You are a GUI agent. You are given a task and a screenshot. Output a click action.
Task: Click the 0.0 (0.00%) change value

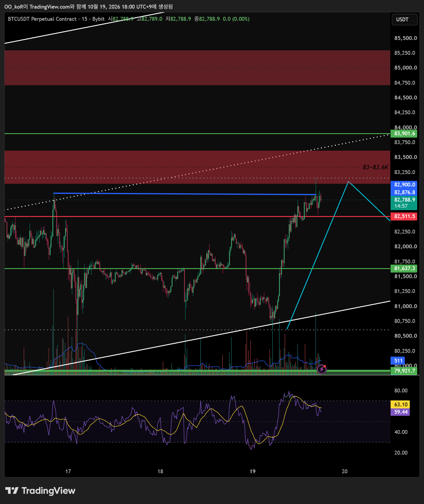(236, 19)
